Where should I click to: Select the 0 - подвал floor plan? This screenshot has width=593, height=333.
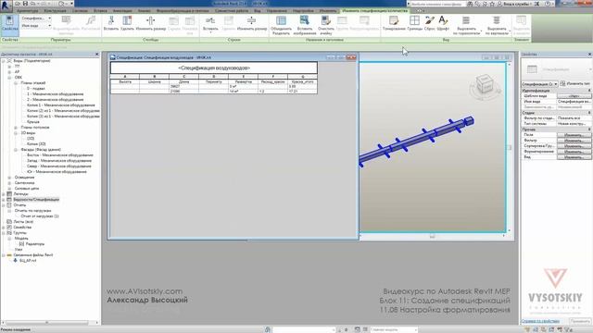(36, 89)
